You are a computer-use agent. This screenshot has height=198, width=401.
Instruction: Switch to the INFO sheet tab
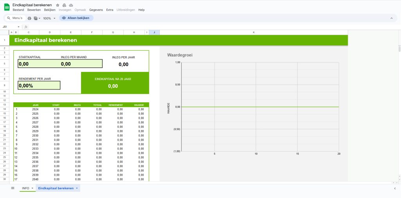(x=25, y=188)
